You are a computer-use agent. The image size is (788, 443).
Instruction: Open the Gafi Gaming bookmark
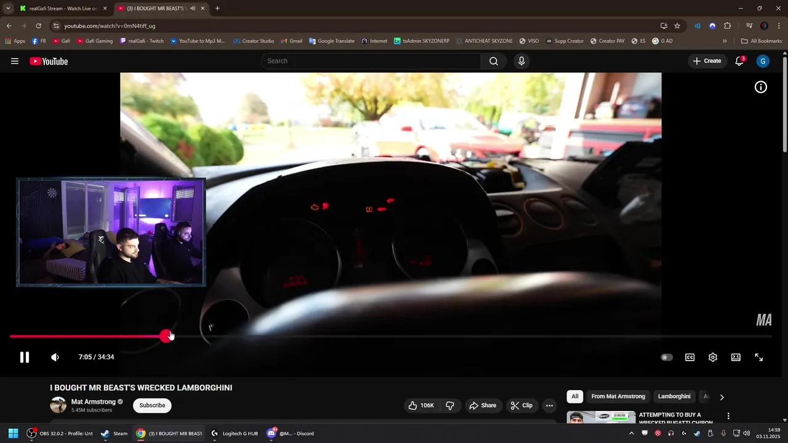(x=95, y=41)
